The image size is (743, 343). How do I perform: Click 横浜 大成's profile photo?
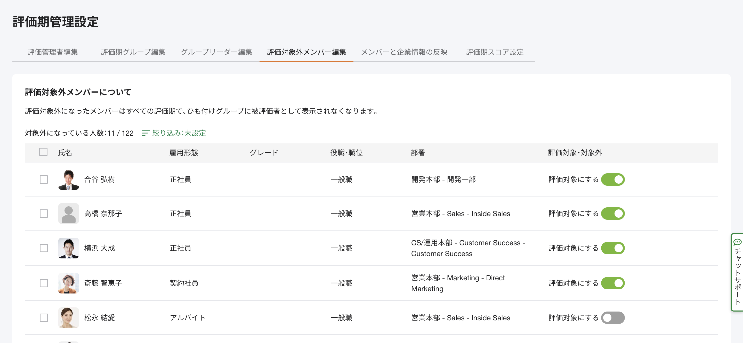click(x=68, y=248)
